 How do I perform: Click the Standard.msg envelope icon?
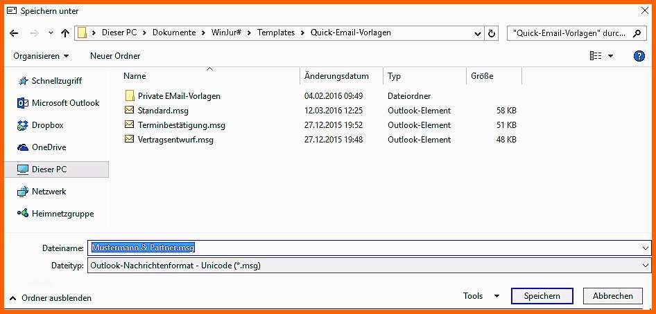130,110
